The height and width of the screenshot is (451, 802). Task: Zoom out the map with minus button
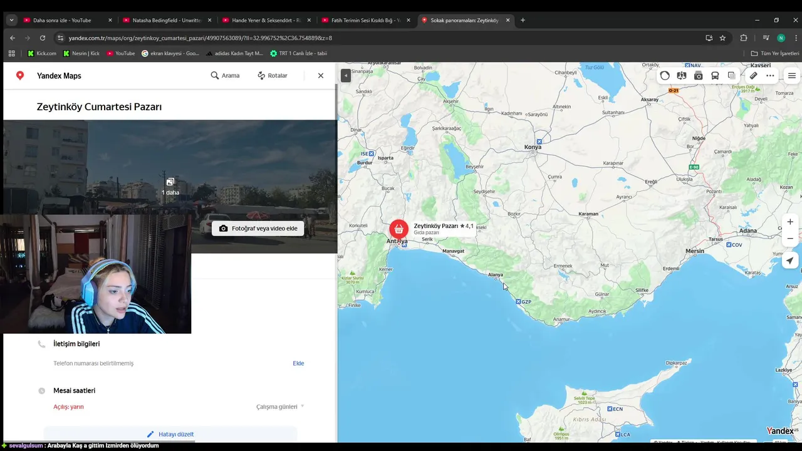[790, 239]
